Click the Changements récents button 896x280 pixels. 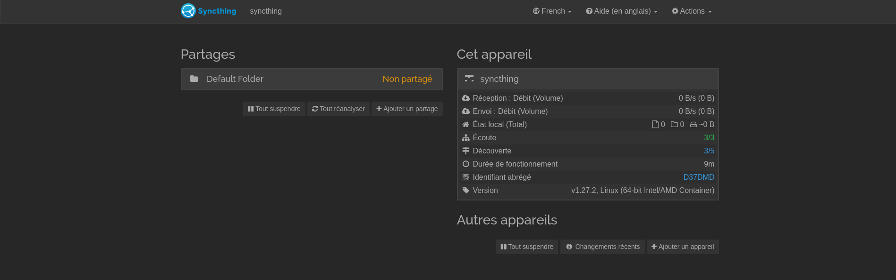pos(602,247)
